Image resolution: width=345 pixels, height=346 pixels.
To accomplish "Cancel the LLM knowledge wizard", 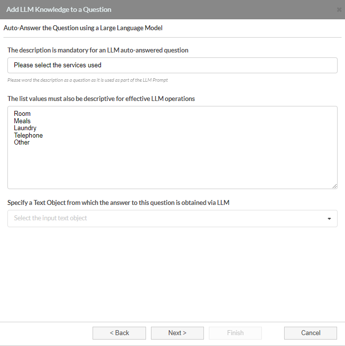I will coord(310,333).
